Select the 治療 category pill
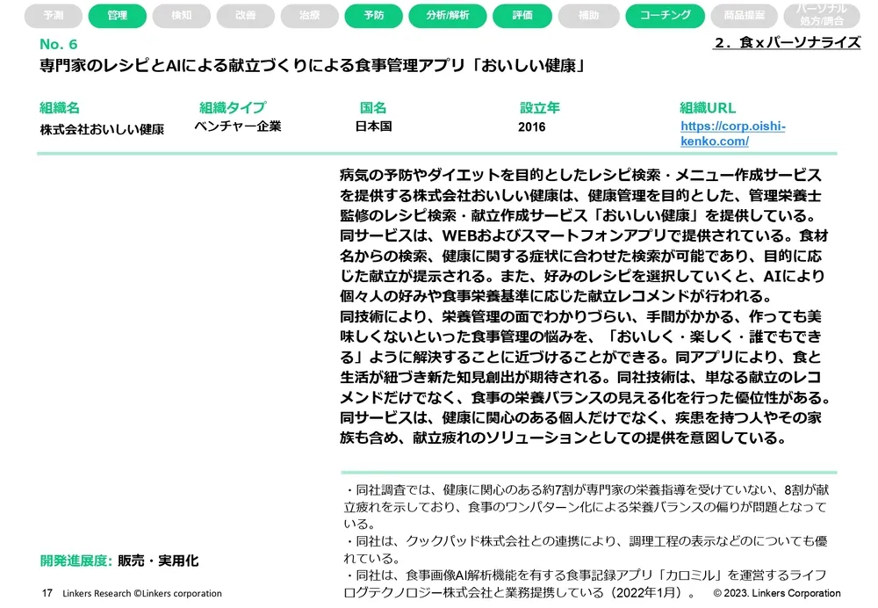Viewport: 878px width, 608px height. pyautogui.click(x=309, y=15)
